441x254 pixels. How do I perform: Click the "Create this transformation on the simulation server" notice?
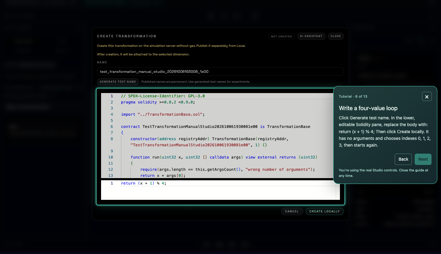171,46
